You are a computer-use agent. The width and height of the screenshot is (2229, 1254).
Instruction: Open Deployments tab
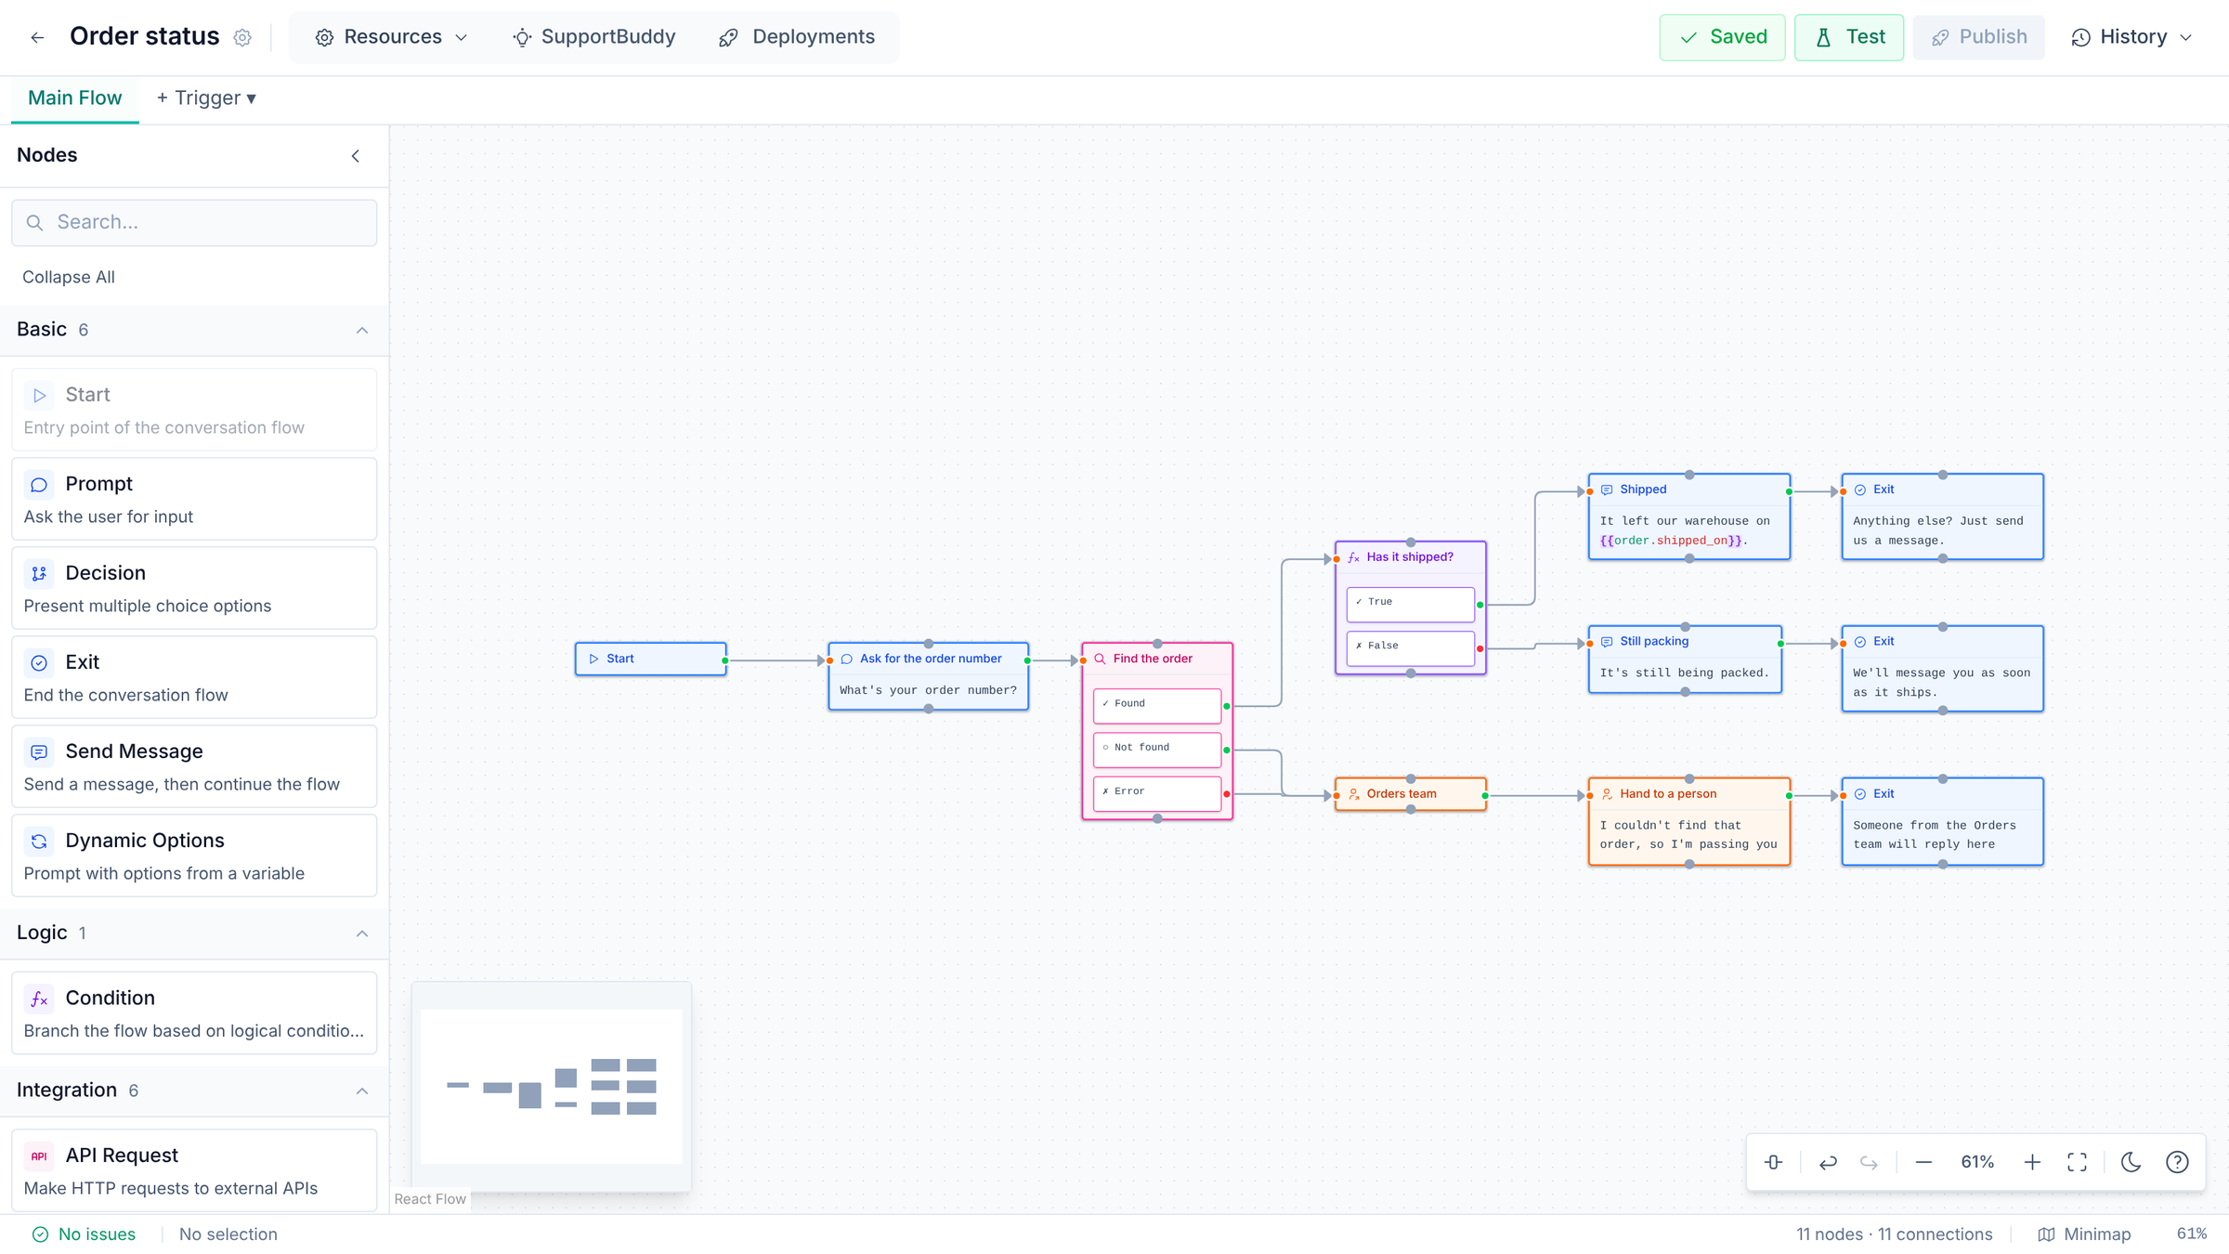tap(797, 37)
